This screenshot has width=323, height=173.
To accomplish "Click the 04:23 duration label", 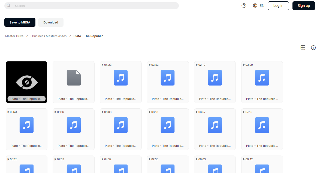I will click(108, 65).
